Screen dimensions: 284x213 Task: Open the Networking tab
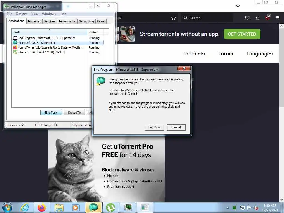[86, 21]
